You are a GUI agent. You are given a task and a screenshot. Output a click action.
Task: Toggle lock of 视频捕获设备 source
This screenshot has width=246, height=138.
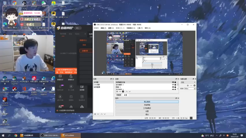pyautogui.click(x=175, y=82)
